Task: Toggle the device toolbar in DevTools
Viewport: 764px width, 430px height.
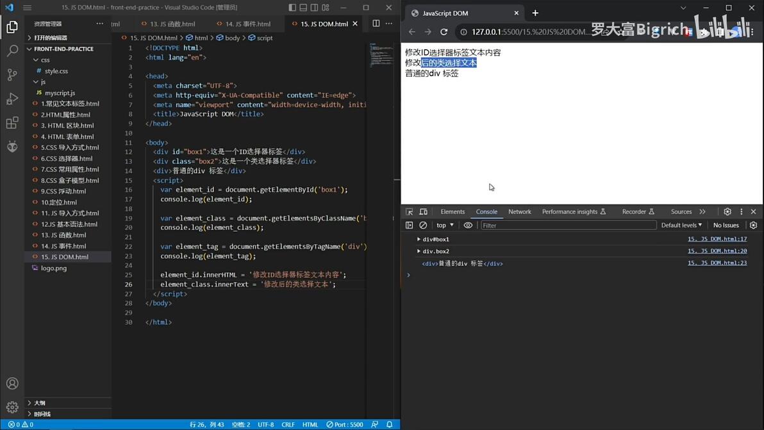Action: tap(424, 212)
